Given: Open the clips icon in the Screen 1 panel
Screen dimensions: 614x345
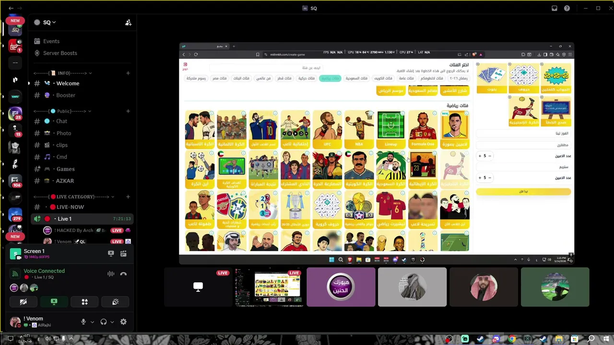Looking at the screenshot, I should 123,253.
